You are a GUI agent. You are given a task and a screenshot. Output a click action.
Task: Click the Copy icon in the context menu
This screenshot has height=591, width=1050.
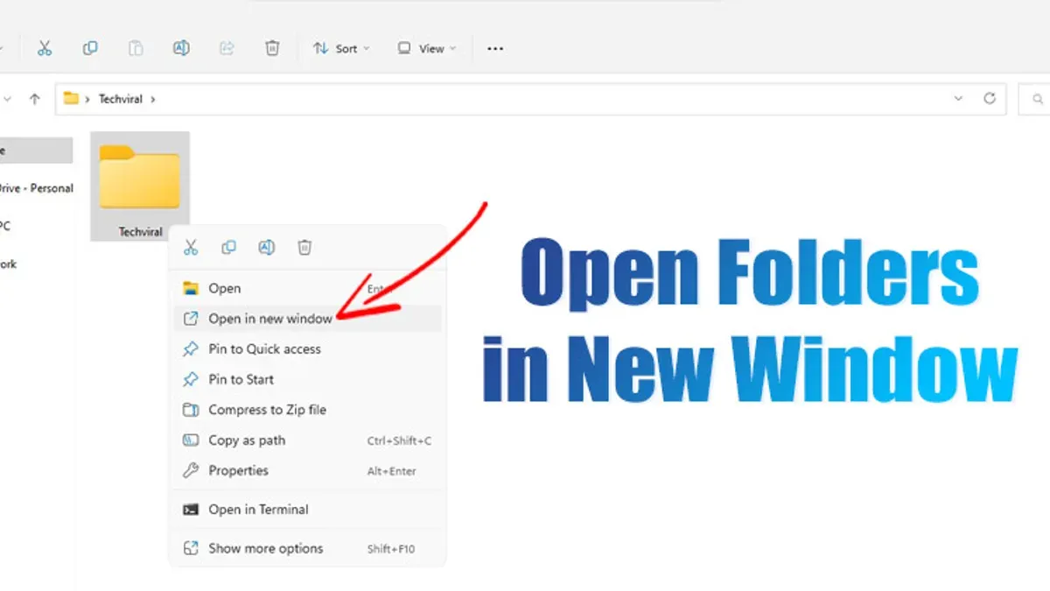tap(228, 248)
